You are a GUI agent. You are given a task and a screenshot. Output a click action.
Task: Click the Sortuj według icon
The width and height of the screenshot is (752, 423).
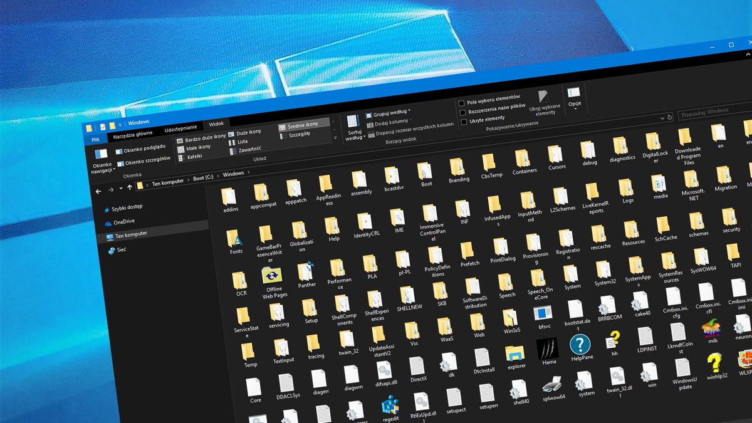click(353, 120)
